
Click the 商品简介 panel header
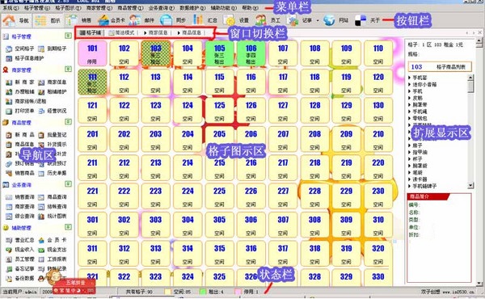pyautogui.click(x=428, y=196)
